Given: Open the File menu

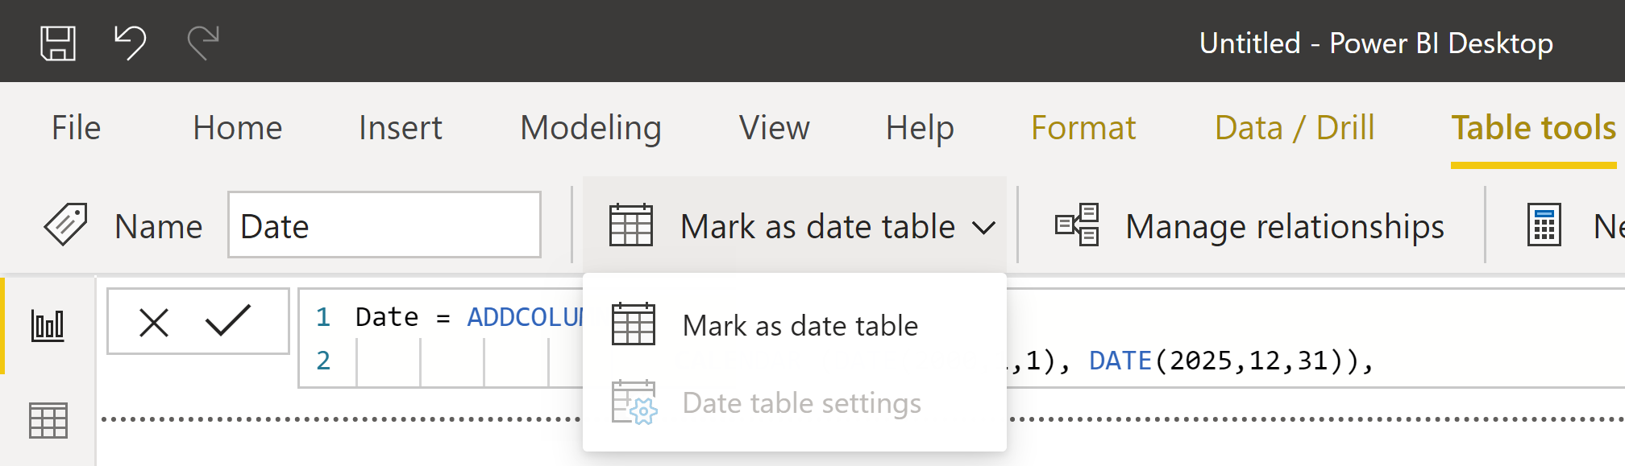Looking at the screenshot, I should coord(76,127).
